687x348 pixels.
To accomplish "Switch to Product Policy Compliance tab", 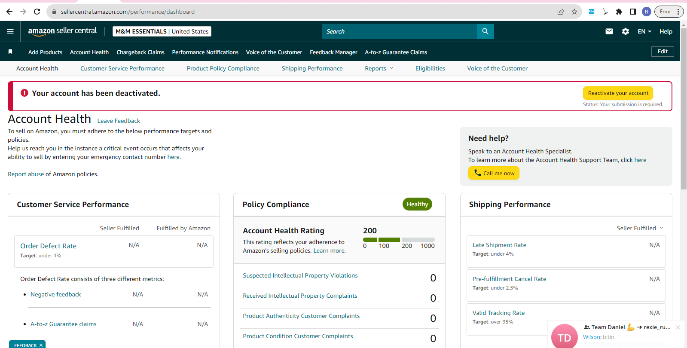I will (223, 68).
